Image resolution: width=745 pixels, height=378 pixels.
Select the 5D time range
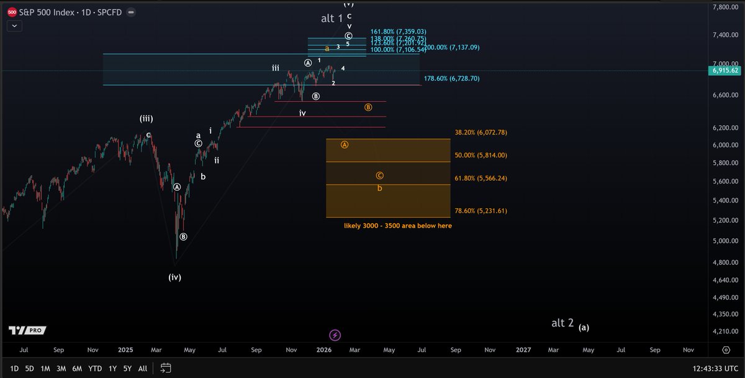pyautogui.click(x=29, y=368)
